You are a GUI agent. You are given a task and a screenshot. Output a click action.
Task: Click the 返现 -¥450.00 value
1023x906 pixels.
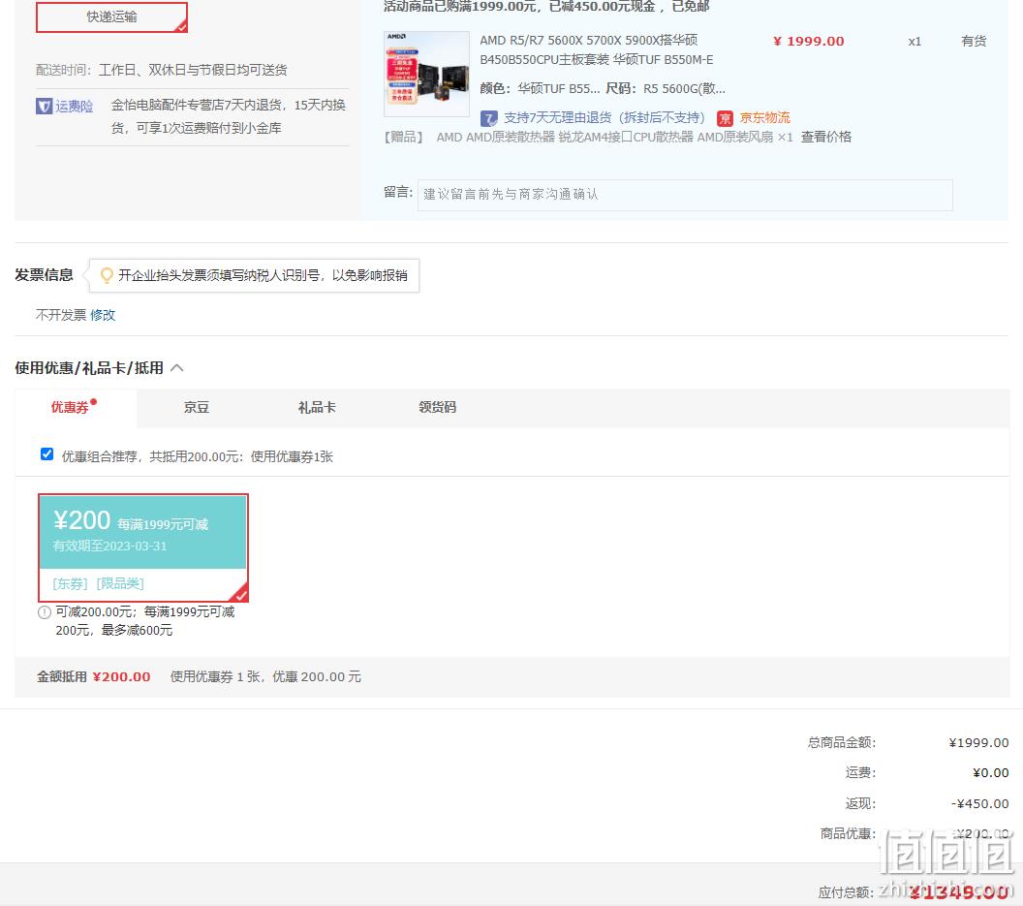point(980,803)
